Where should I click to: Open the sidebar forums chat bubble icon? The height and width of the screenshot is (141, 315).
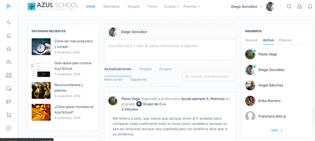9,89
